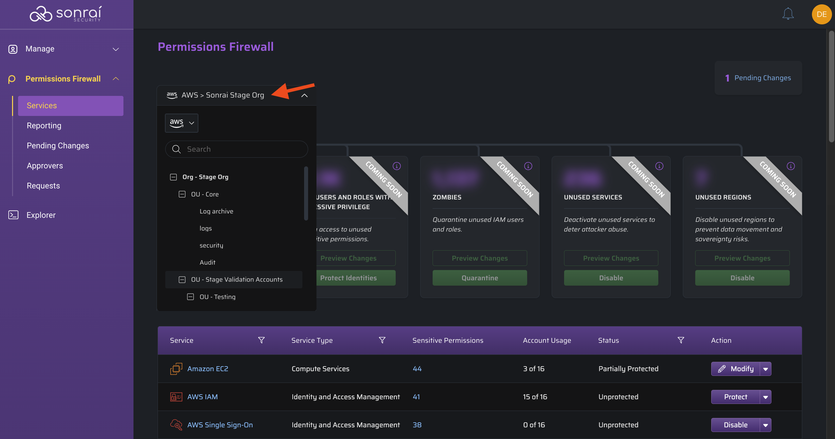This screenshot has width=835, height=439.
Task: Open the DE user avatar menu
Action: 822,14
